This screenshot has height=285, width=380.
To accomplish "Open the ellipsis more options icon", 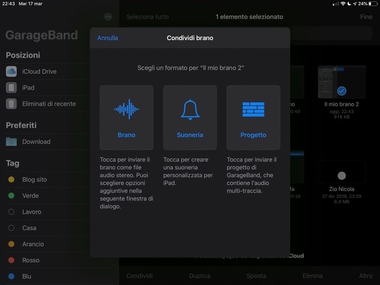I will point(108,17).
